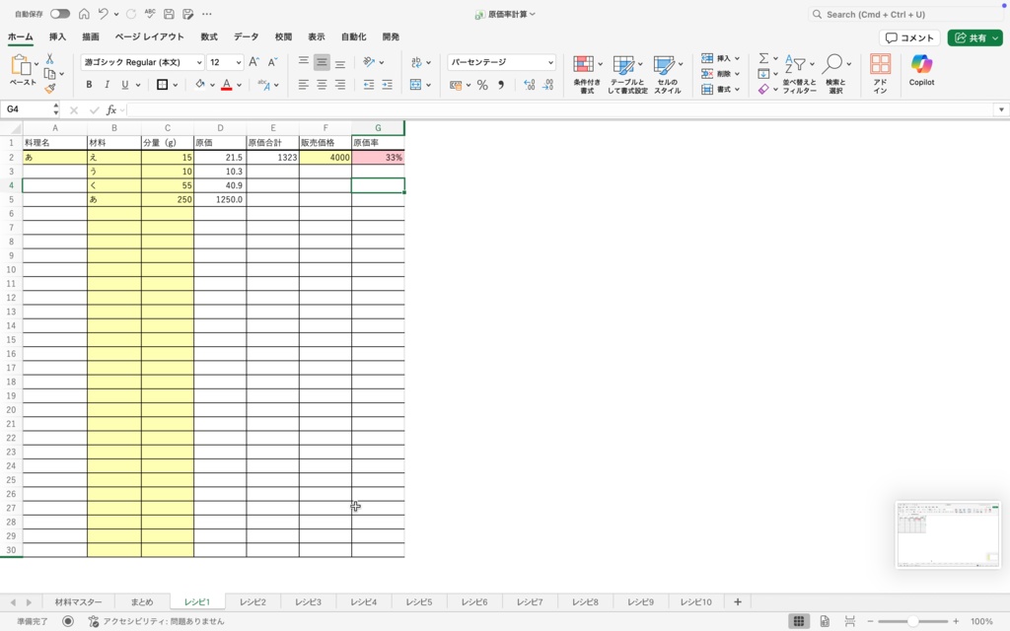The height and width of the screenshot is (631, 1010).
Task: Apply comma style number format
Action: [500, 85]
